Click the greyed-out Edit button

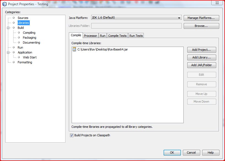(202, 75)
